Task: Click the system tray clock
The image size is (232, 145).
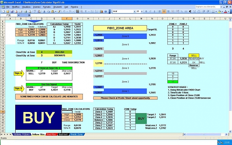Action: [227, 142]
